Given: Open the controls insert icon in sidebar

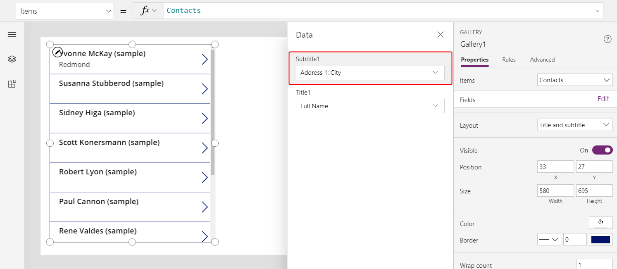Looking at the screenshot, I should click(12, 84).
